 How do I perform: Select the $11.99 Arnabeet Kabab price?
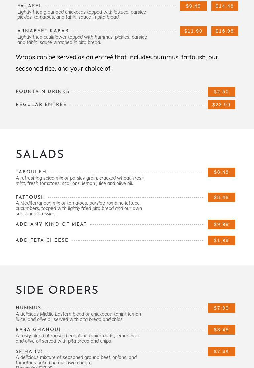click(193, 31)
